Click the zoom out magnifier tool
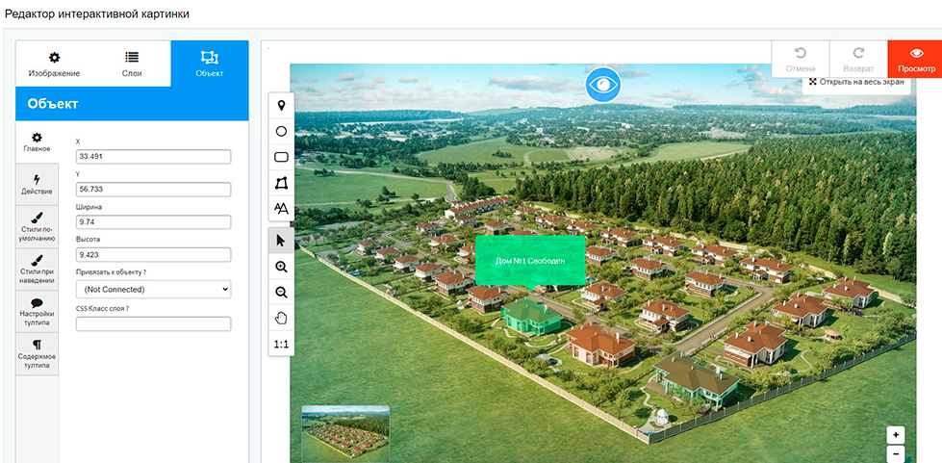 coord(281,293)
